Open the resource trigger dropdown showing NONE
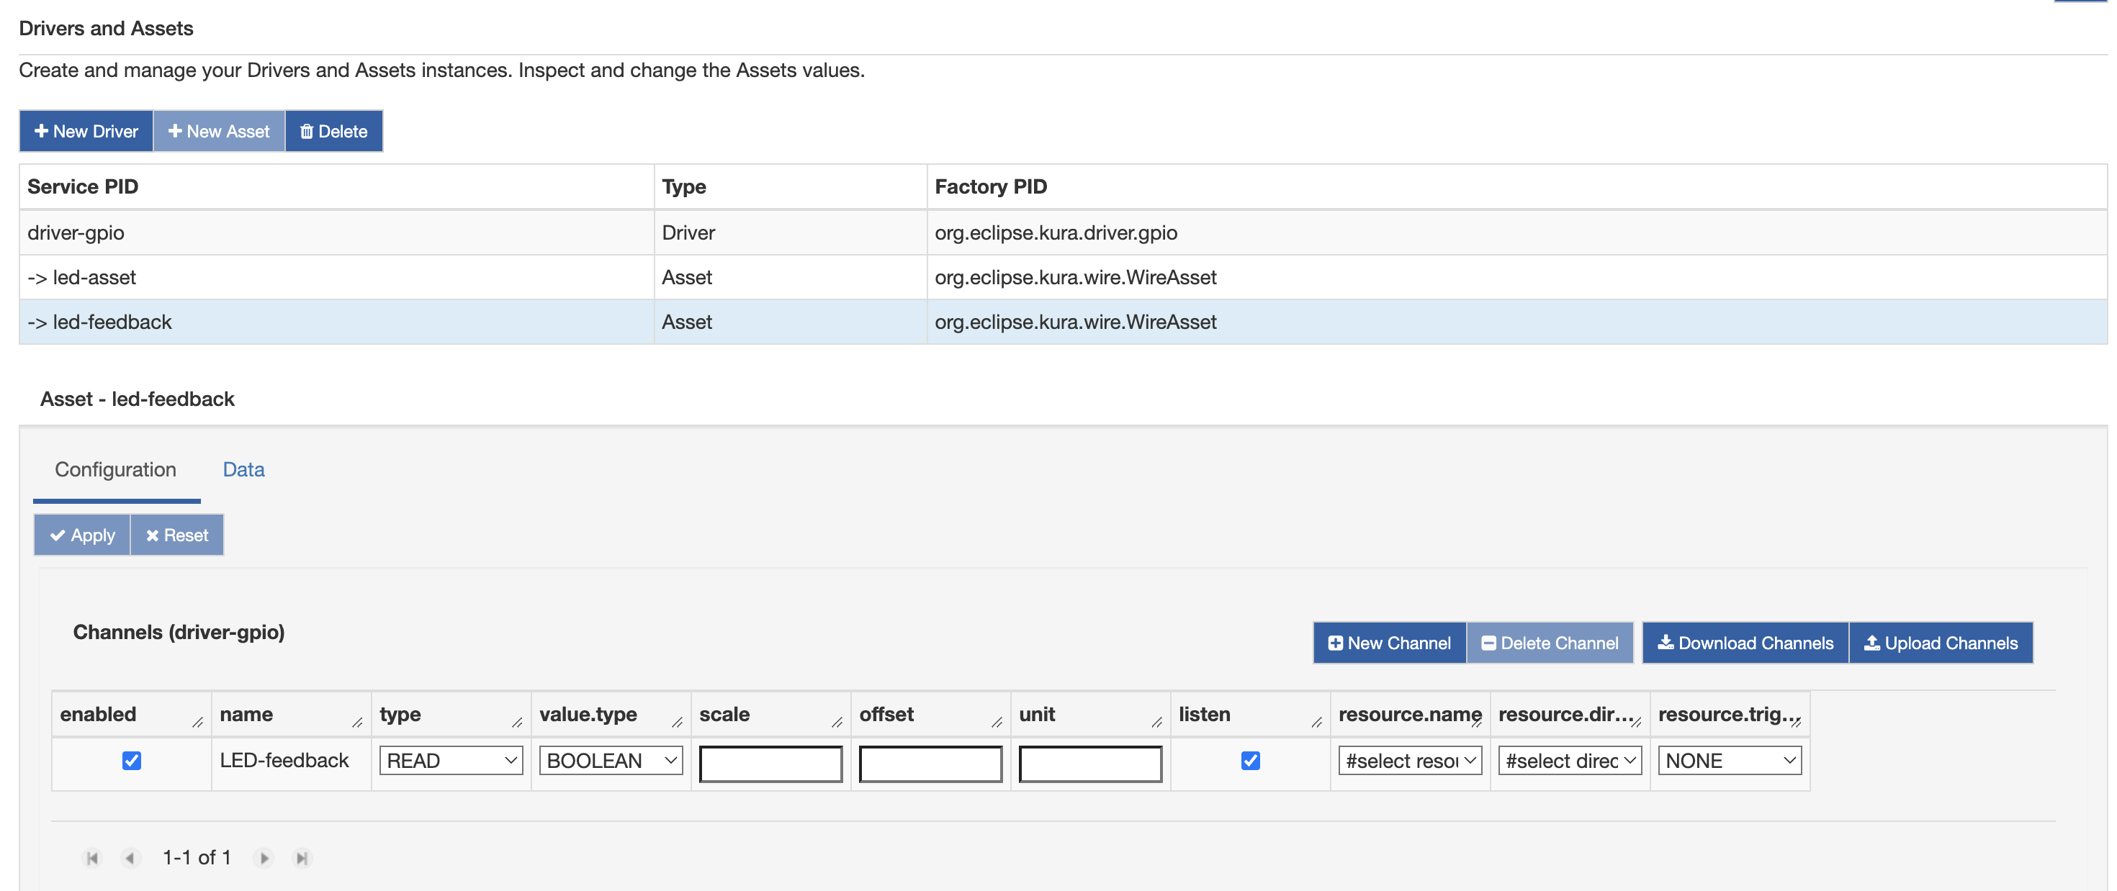 pos(1730,761)
